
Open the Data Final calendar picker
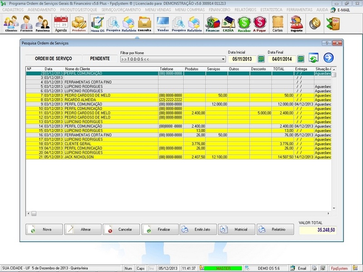[300, 59]
